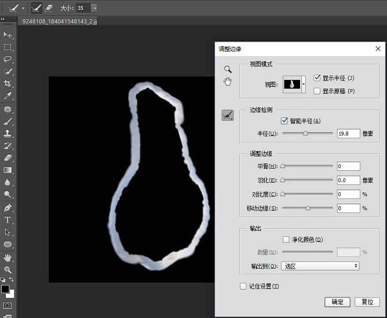Image resolution: width=387 pixels, height=318 pixels.
Task: Uncheck the 智能半径 checkbox
Action: (284, 121)
